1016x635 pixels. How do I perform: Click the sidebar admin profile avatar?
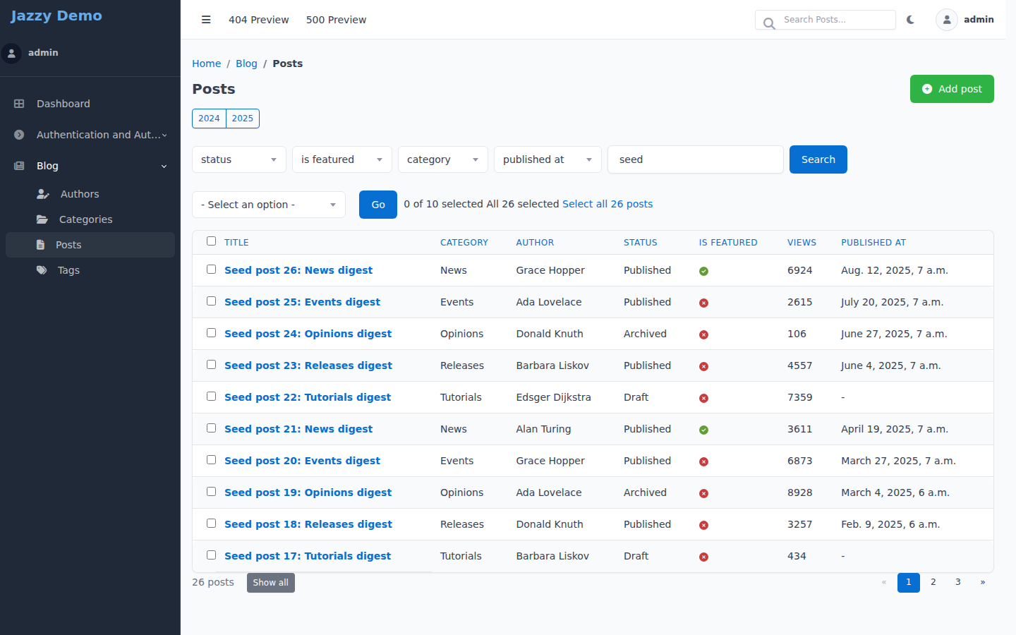click(x=11, y=53)
